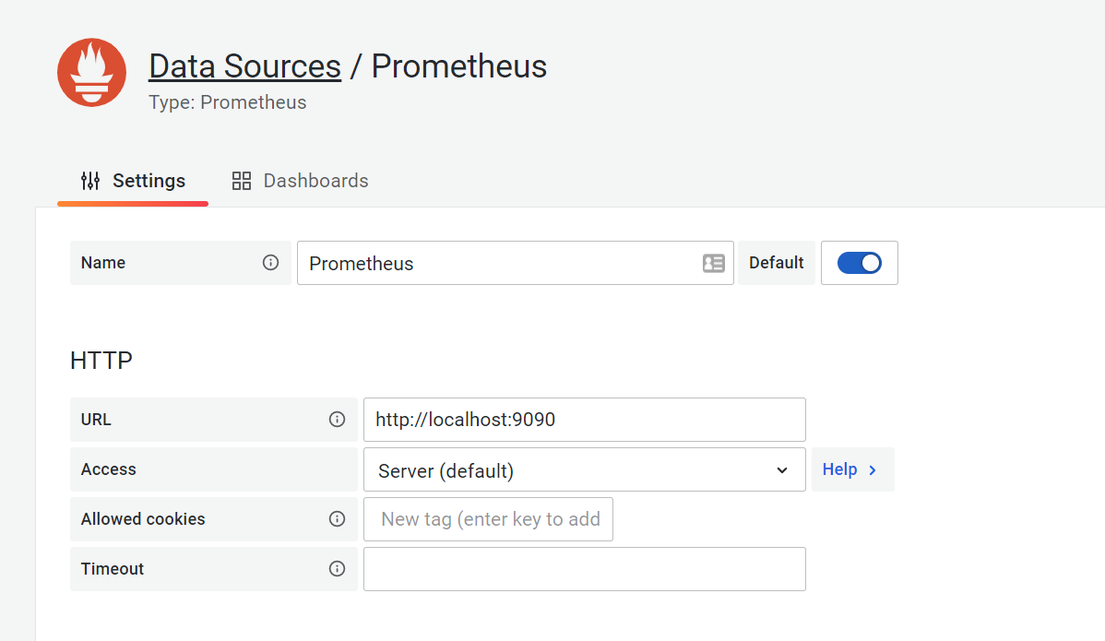Open the Dashboards tab label

[x=315, y=181]
